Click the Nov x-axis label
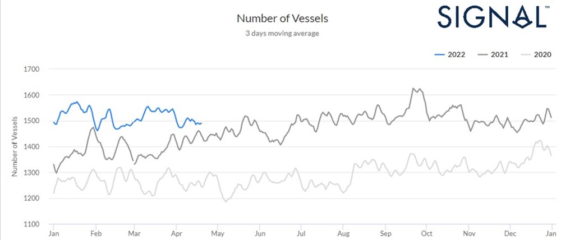Viewport: 561px width, 240px height. point(468,233)
